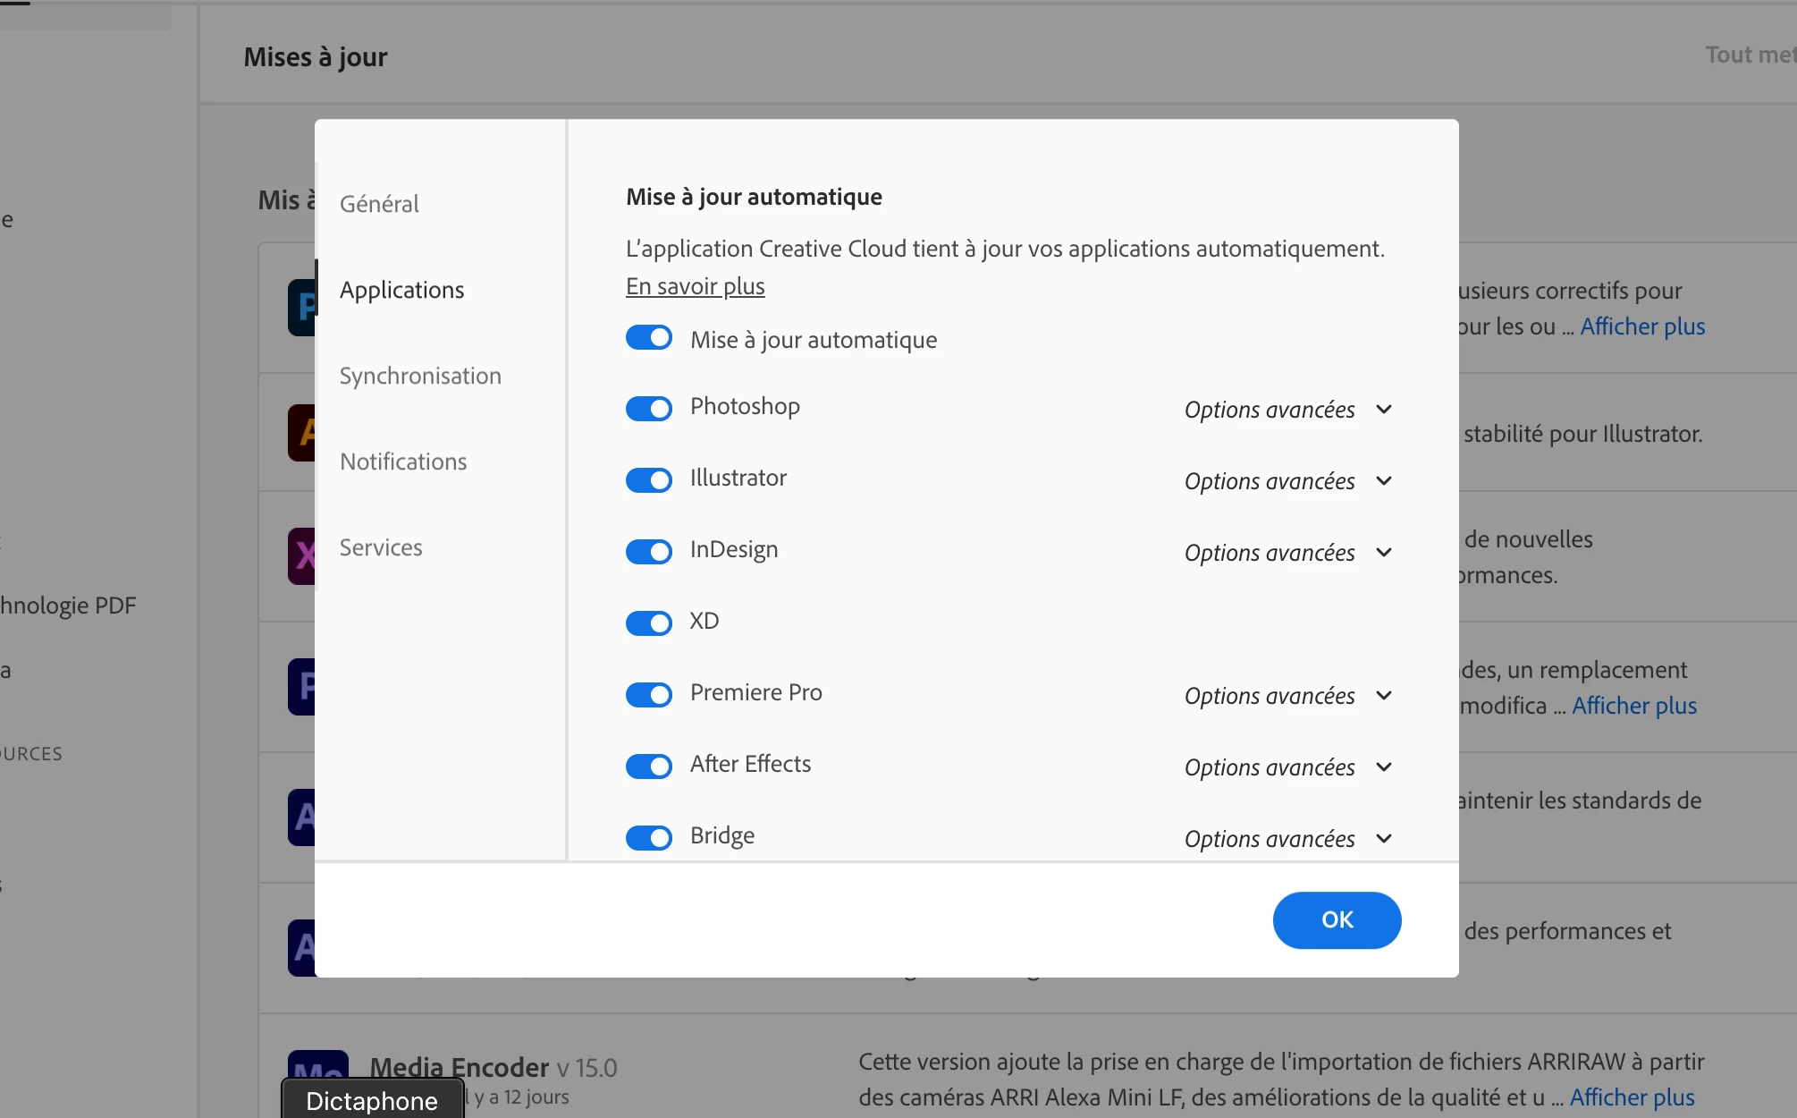
Task: Toggle the main Mise à jour automatique switch
Action: click(649, 338)
